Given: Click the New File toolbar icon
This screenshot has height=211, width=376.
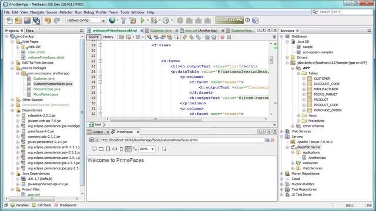Looking at the screenshot, I should [9, 21].
